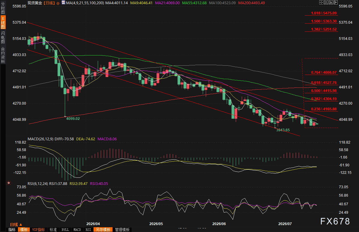359x232 pixels.
Task: Click the chart axis play-forward icon
Action: pos(331,2)
